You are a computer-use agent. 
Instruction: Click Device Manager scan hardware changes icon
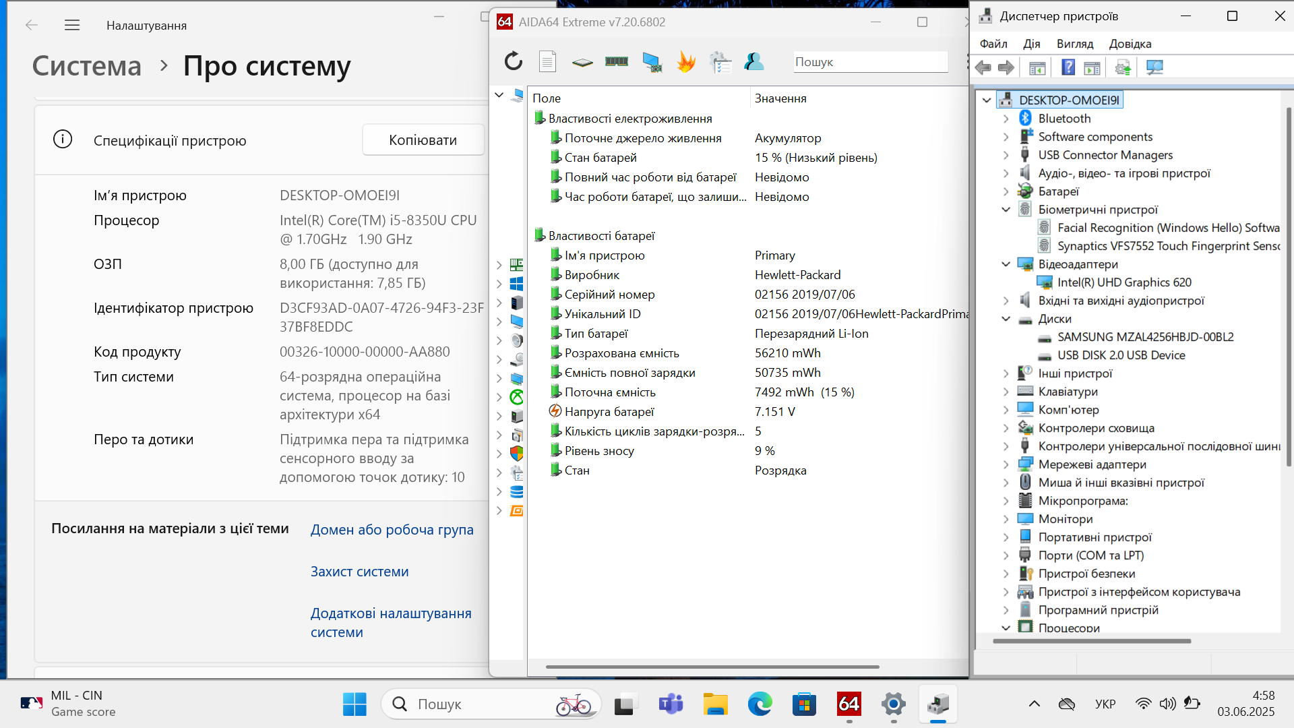click(1154, 67)
